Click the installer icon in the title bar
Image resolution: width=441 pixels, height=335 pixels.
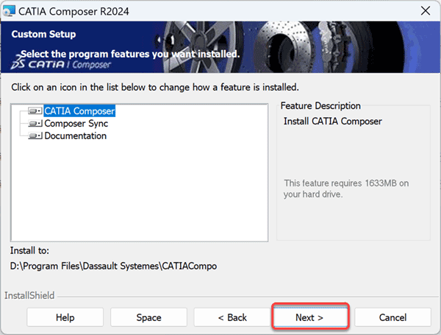9,11
